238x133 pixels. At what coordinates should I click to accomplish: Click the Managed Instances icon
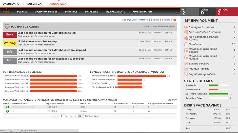[x=186, y=27]
